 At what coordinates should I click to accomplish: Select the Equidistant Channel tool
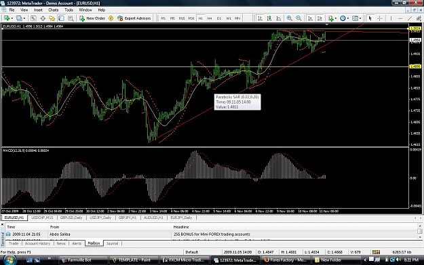(x=419, y=18)
